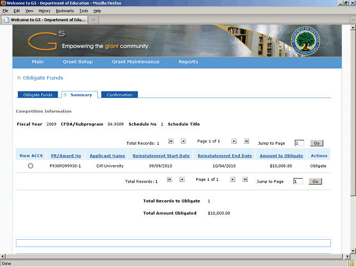
Task: Click Obligate action for Dill University
Action: coord(318,166)
